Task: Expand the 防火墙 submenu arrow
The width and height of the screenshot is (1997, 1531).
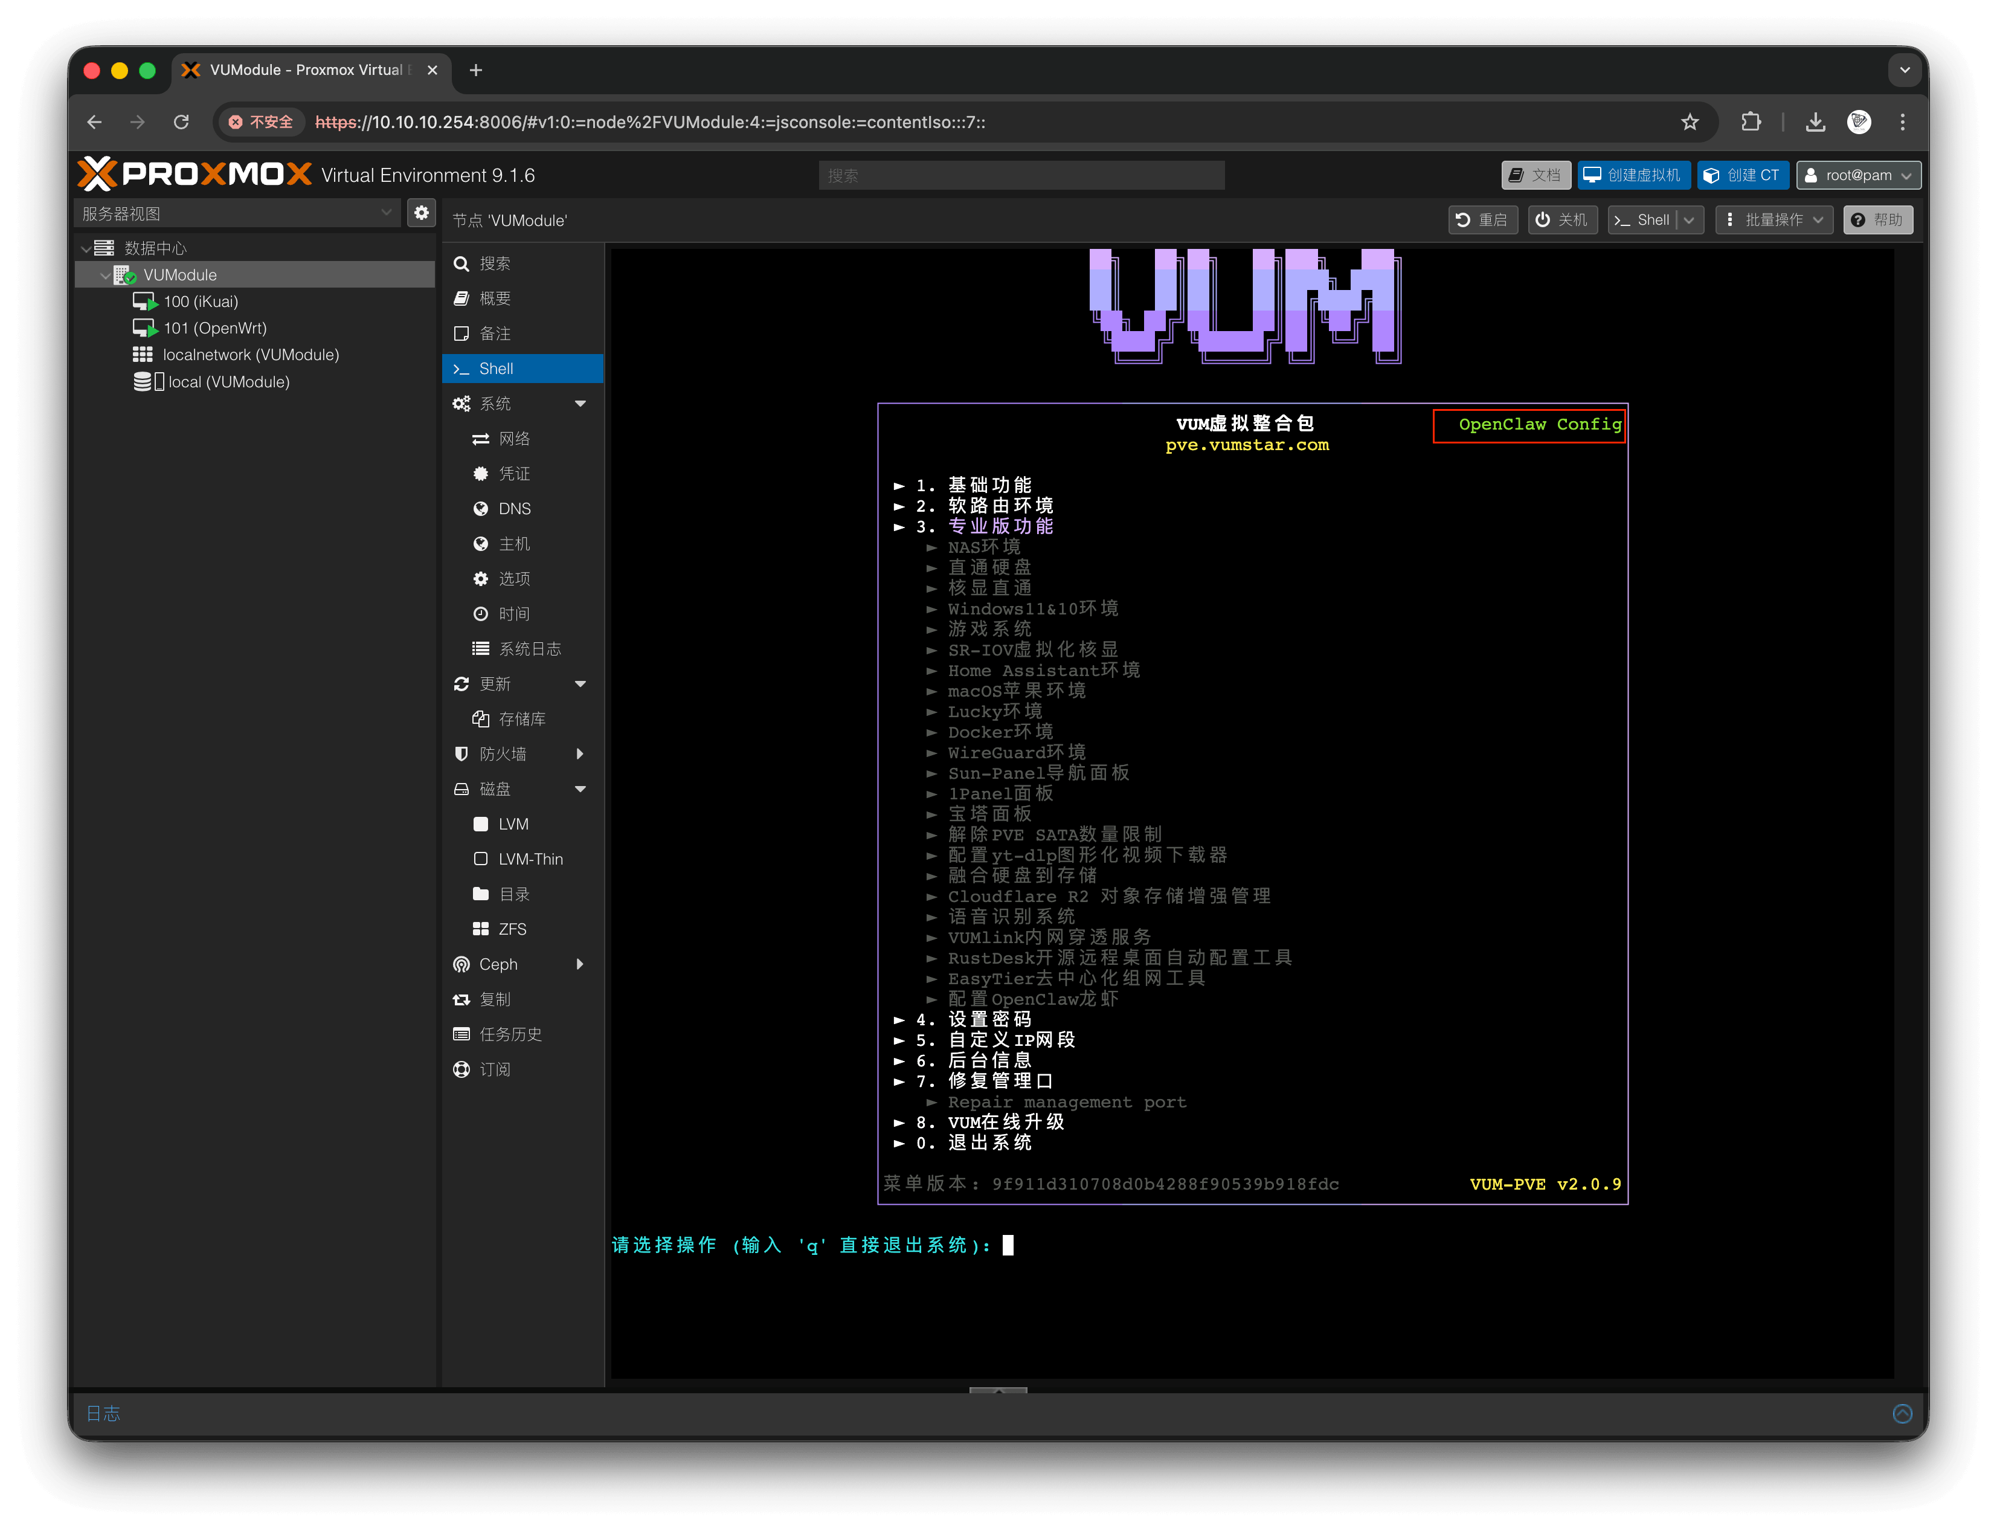Action: 580,753
